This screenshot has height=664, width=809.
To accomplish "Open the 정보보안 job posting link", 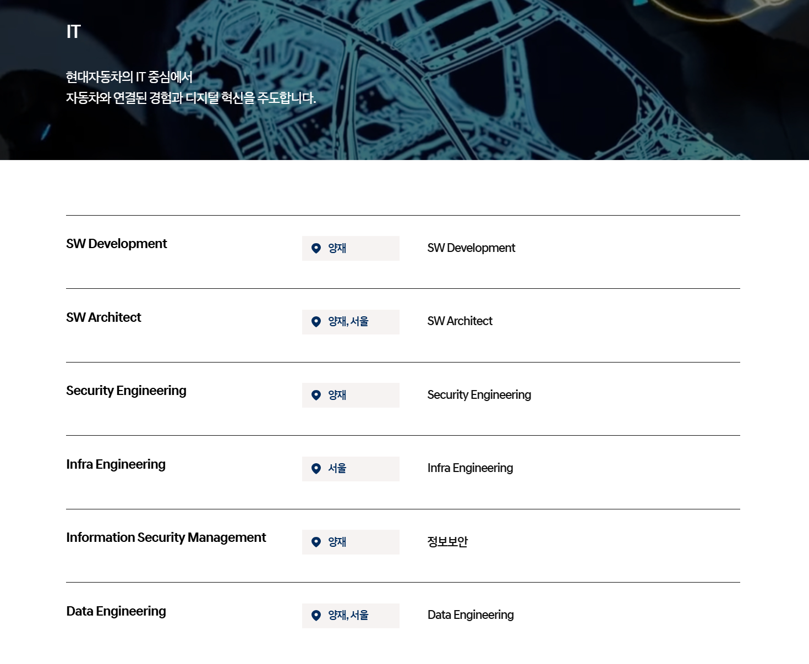I will point(447,542).
